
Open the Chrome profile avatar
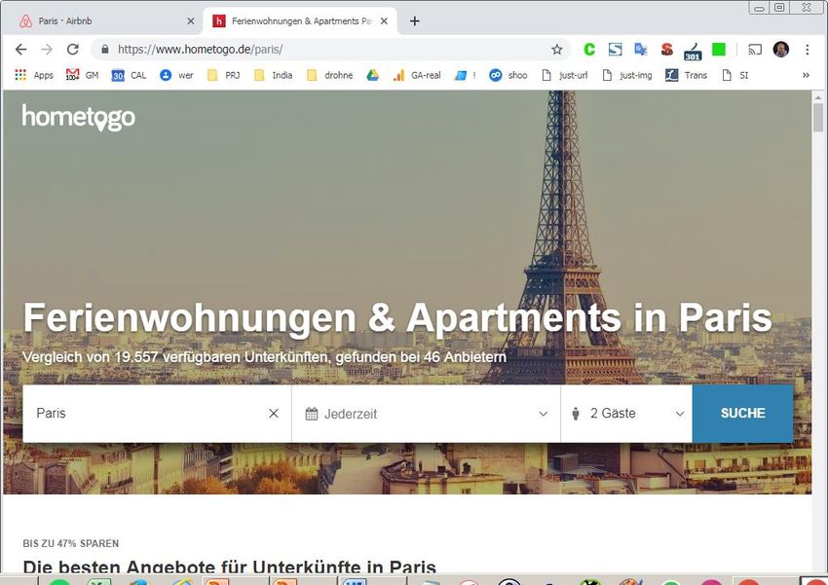point(781,50)
